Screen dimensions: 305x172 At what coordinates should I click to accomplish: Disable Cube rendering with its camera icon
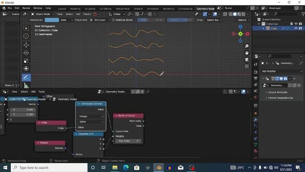click(x=300, y=28)
